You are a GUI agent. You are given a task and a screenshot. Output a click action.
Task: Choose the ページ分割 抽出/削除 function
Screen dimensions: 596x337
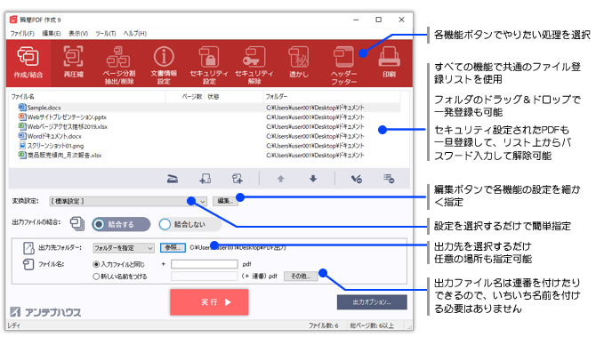118,64
